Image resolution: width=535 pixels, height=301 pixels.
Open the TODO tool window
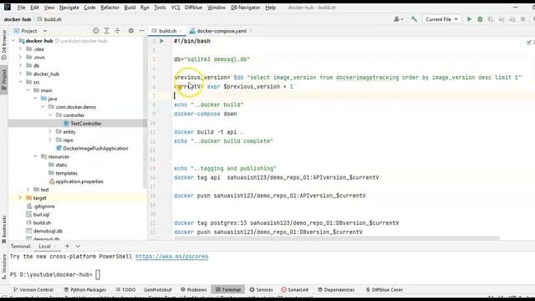coord(125,290)
